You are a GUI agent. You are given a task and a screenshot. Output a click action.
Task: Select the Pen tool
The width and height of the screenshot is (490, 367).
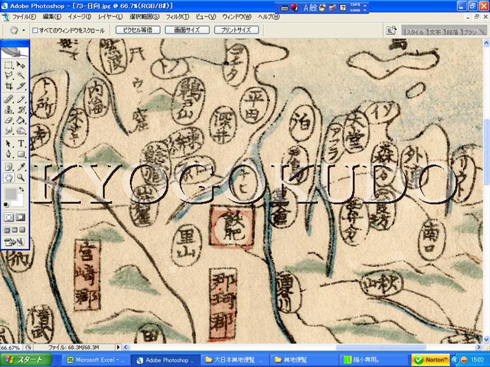click(9, 154)
